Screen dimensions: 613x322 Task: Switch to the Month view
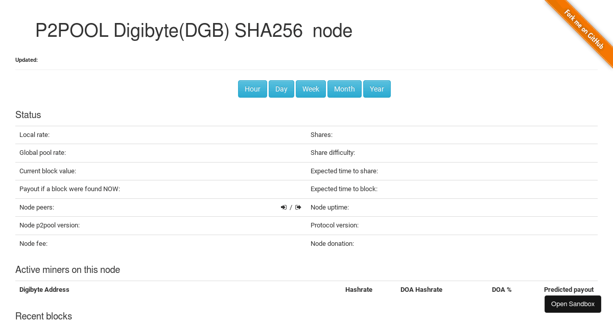click(x=344, y=89)
